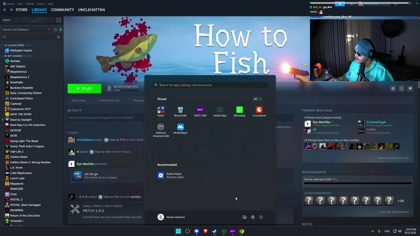Open the PATCH 1.0.5 update notes
This screenshot has height=236, width=420.
click(94, 210)
